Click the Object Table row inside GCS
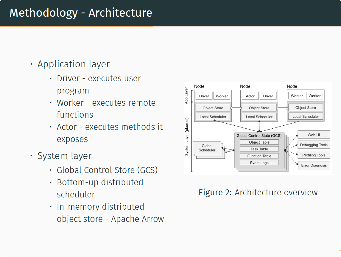The height and width of the screenshot is (257, 341). coord(259,142)
